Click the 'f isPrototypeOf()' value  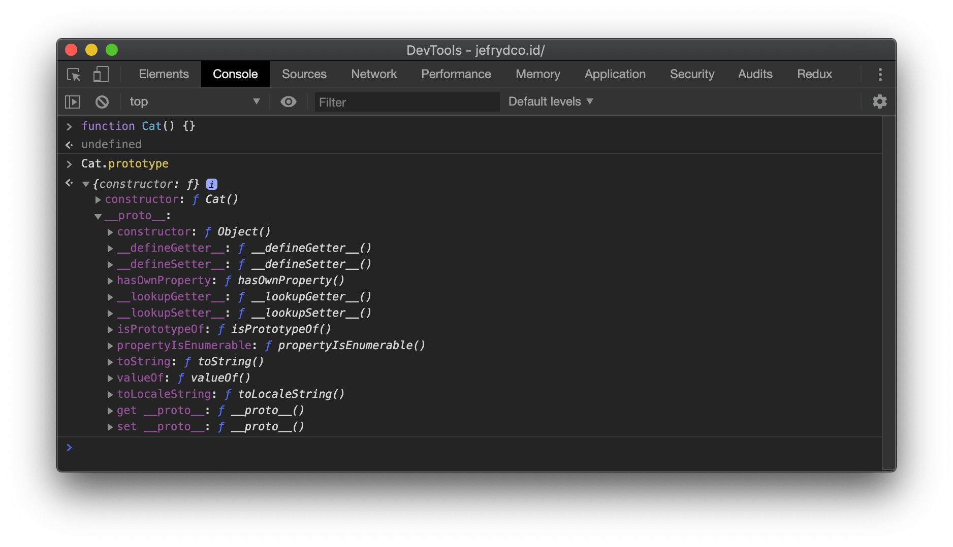pos(274,329)
